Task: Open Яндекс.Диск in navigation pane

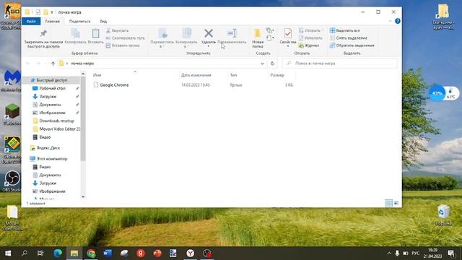Action: tap(48, 148)
